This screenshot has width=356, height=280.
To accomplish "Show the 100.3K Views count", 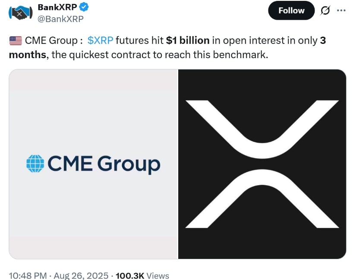I will [142, 276].
